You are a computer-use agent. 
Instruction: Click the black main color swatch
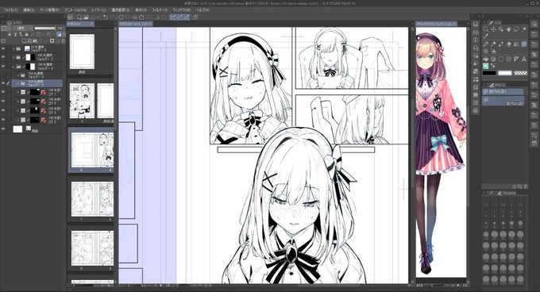[489, 73]
